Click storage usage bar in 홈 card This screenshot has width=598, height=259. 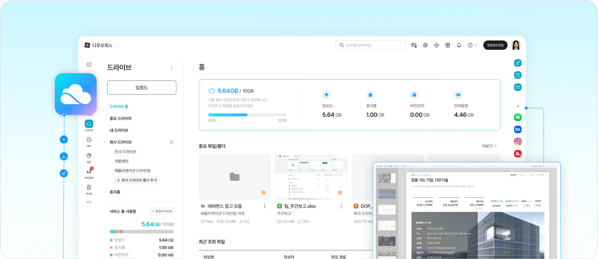248,115
